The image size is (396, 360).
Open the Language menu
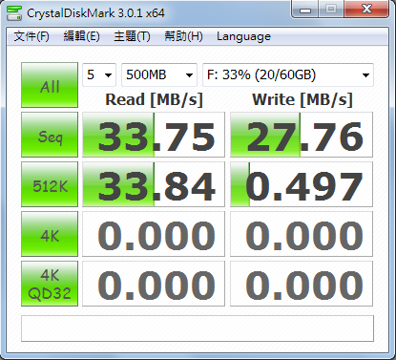pyautogui.click(x=243, y=36)
